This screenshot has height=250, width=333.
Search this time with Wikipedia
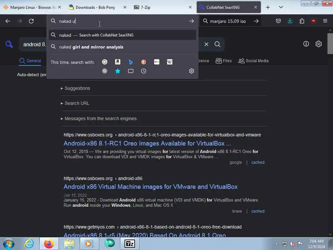tap(170, 62)
